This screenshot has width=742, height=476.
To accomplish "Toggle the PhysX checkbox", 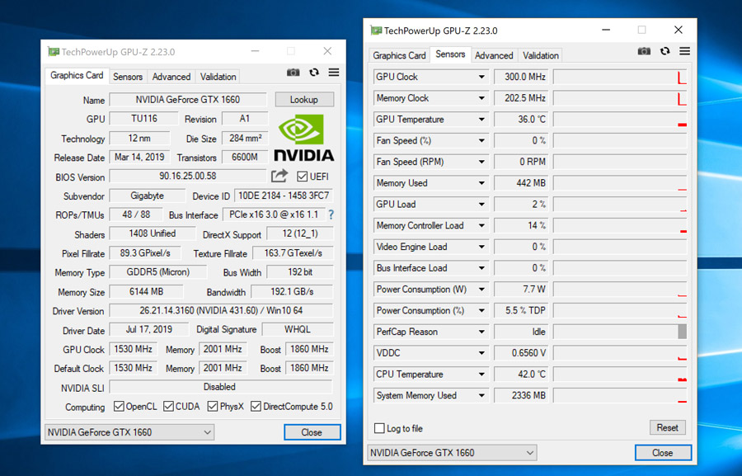I will 213,407.
